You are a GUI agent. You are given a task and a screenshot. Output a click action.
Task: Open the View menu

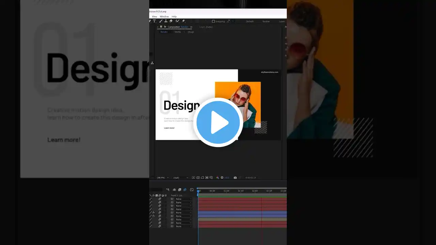tap(154, 16)
